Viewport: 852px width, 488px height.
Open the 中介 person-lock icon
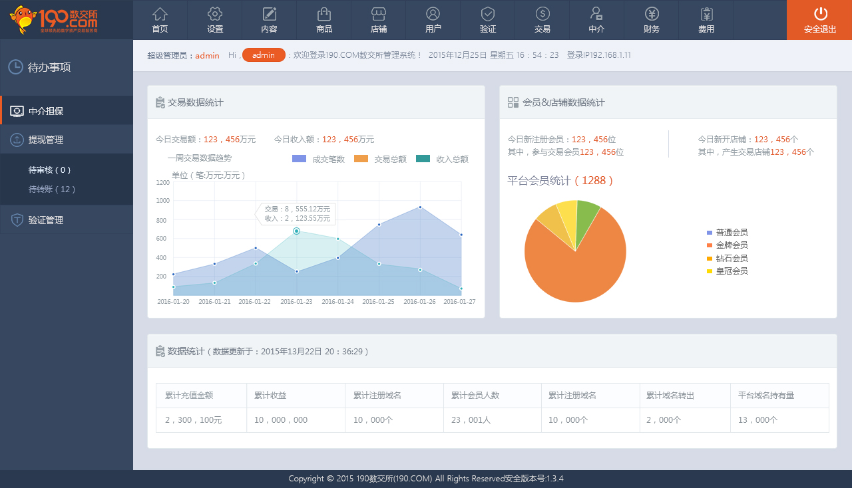596,14
